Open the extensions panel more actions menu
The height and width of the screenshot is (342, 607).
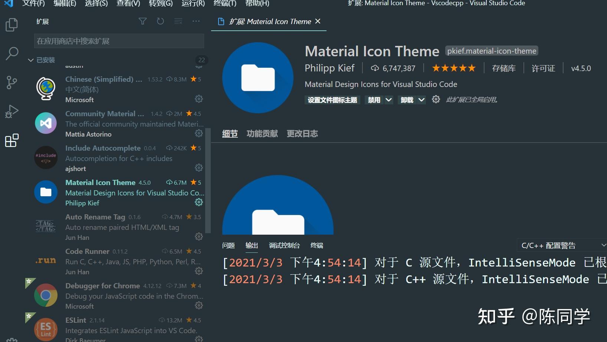(196, 21)
